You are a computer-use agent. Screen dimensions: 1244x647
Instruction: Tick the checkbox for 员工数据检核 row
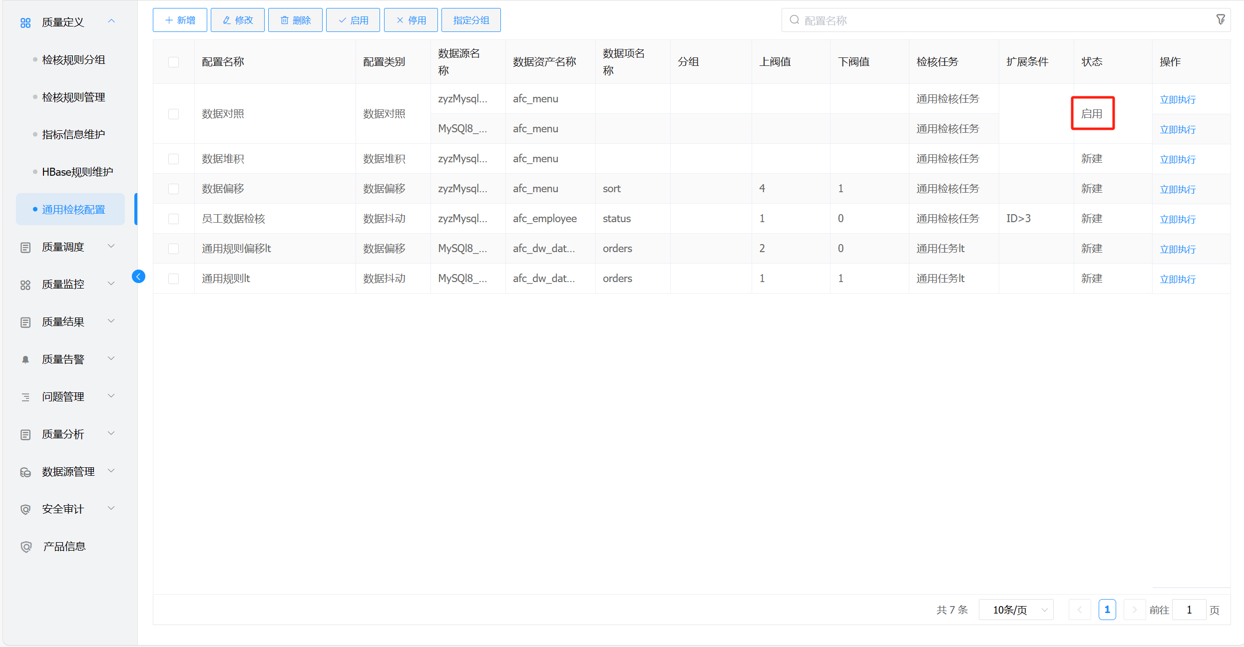(x=173, y=219)
